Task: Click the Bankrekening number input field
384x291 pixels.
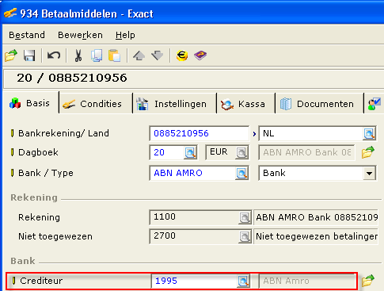Action: [x=200, y=133]
